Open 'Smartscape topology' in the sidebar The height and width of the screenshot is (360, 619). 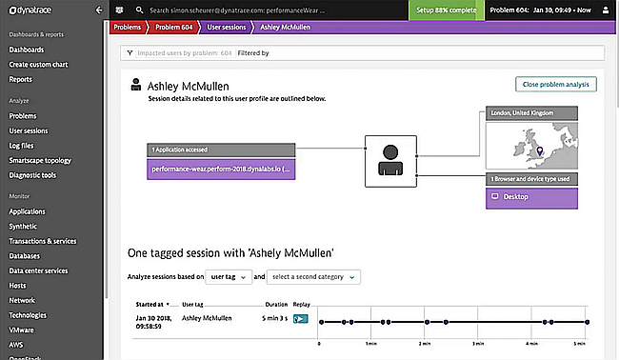click(x=40, y=160)
